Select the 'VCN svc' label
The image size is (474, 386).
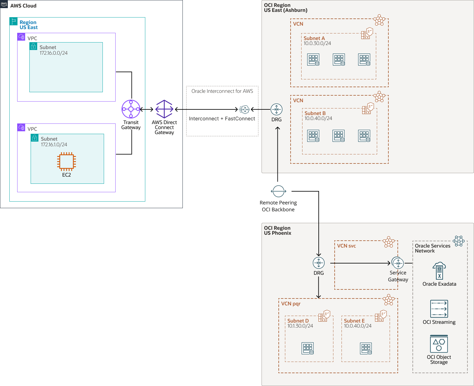click(347, 246)
